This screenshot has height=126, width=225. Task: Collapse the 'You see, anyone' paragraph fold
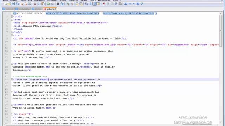point(12,79)
